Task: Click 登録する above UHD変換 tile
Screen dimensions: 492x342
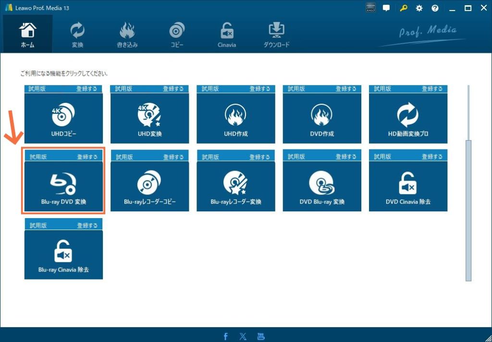Action: [x=173, y=89]
